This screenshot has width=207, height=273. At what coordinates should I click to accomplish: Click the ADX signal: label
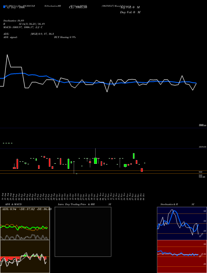click(x=10, y=37)
